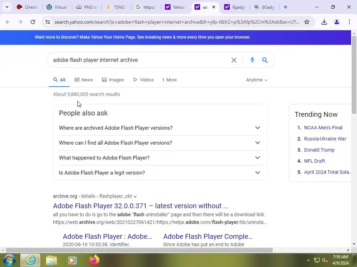Open Windows Media Player on taskbar
Image resolution: width=357 pixels, height=267 pixels.
(73, 260)
